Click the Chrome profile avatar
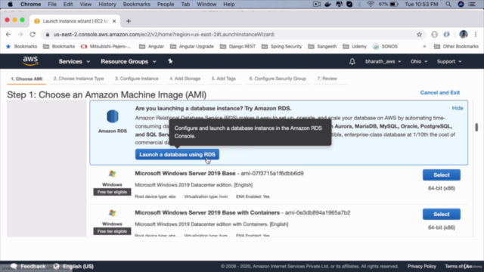The width and height of the screenshot is (484, 272). coord(464,34)
